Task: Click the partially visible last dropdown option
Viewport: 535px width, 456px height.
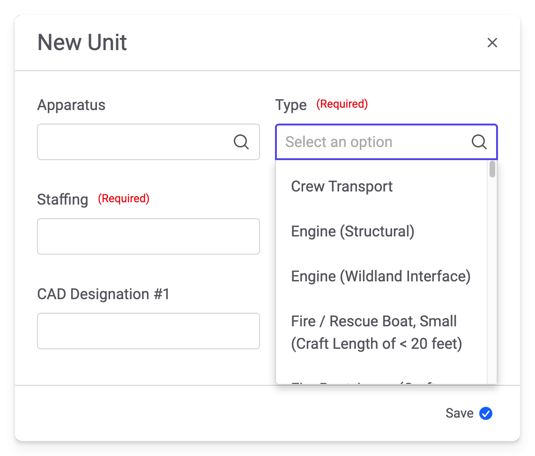Action: click(365, 381)
